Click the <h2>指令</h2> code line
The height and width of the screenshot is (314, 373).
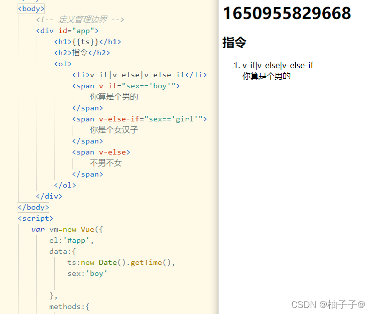82,53
